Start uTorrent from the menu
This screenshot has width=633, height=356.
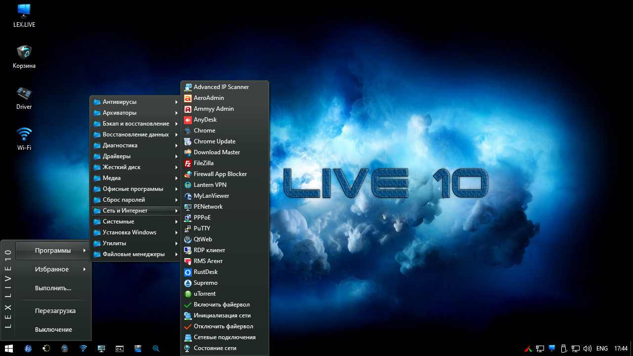coord(204,294)
